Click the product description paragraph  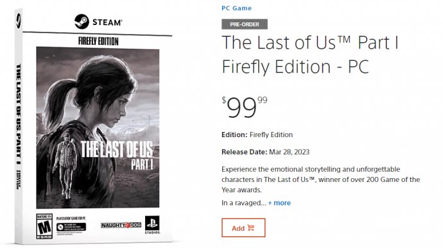coord(320,179)
